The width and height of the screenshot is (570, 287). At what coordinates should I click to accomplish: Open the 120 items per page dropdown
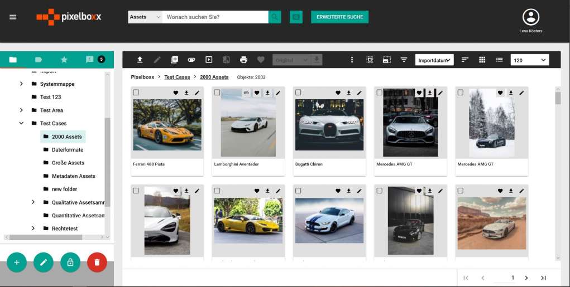[x=530, y=60]
